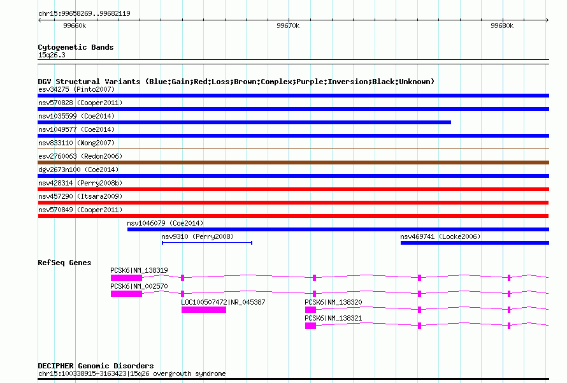Select the large exon block of PCSK6|NM_138319
Viewport: 567px width, 383px height.
[126, 278]
